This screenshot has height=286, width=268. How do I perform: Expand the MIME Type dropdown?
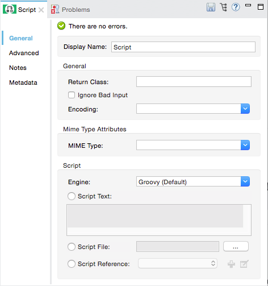click(245, 145)
